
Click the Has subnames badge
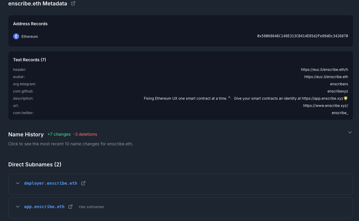pyautogui.click(x=91, y=207)
